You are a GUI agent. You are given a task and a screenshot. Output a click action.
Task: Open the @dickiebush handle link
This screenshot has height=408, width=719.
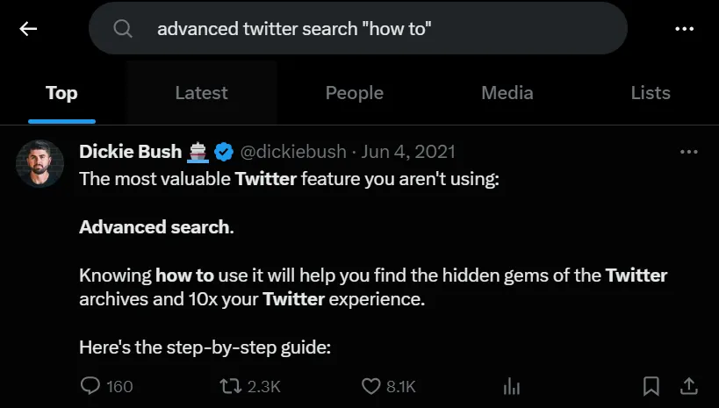pos(293,152)
